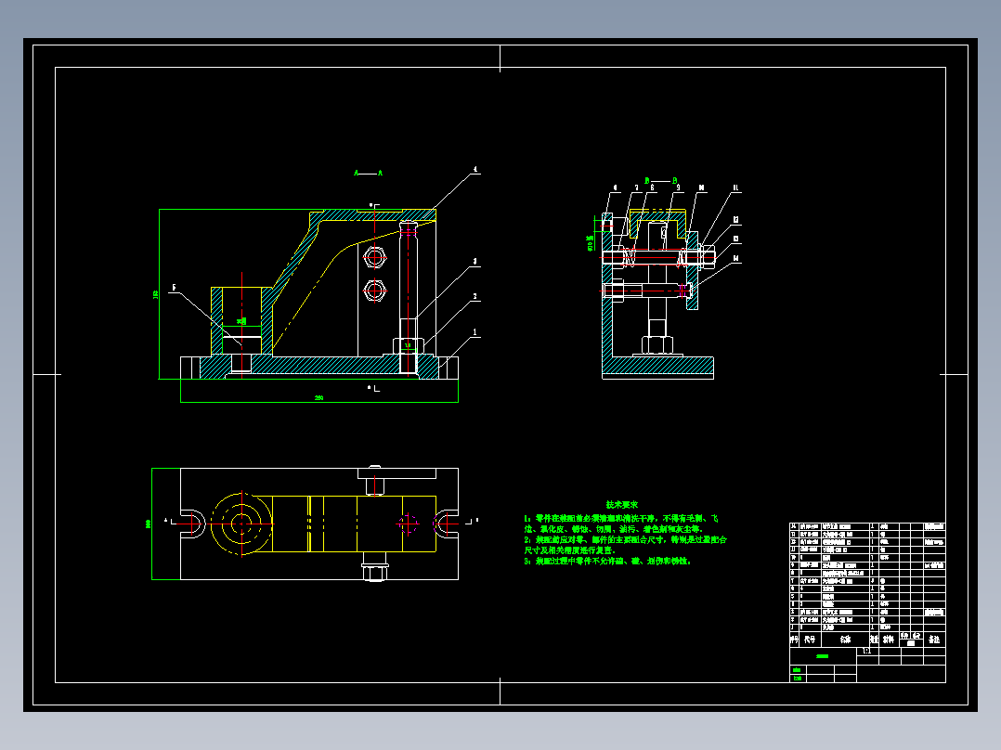Click the hatched base plate in section B—B
Image resolution: width=1001 pixels, height=750 pixels.
point(657,365)
